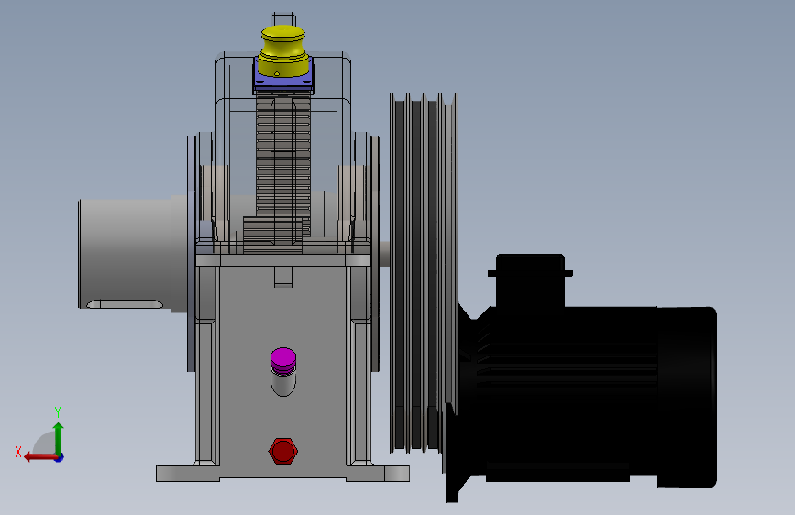This screenshot has height=515, width=795.
Task: Select the magenta oil fill plug
Action: [283, 360]
